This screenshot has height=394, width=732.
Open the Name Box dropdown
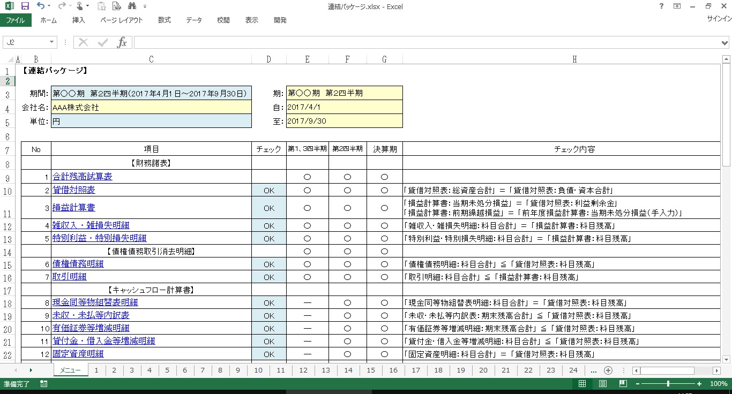point(52,42)
